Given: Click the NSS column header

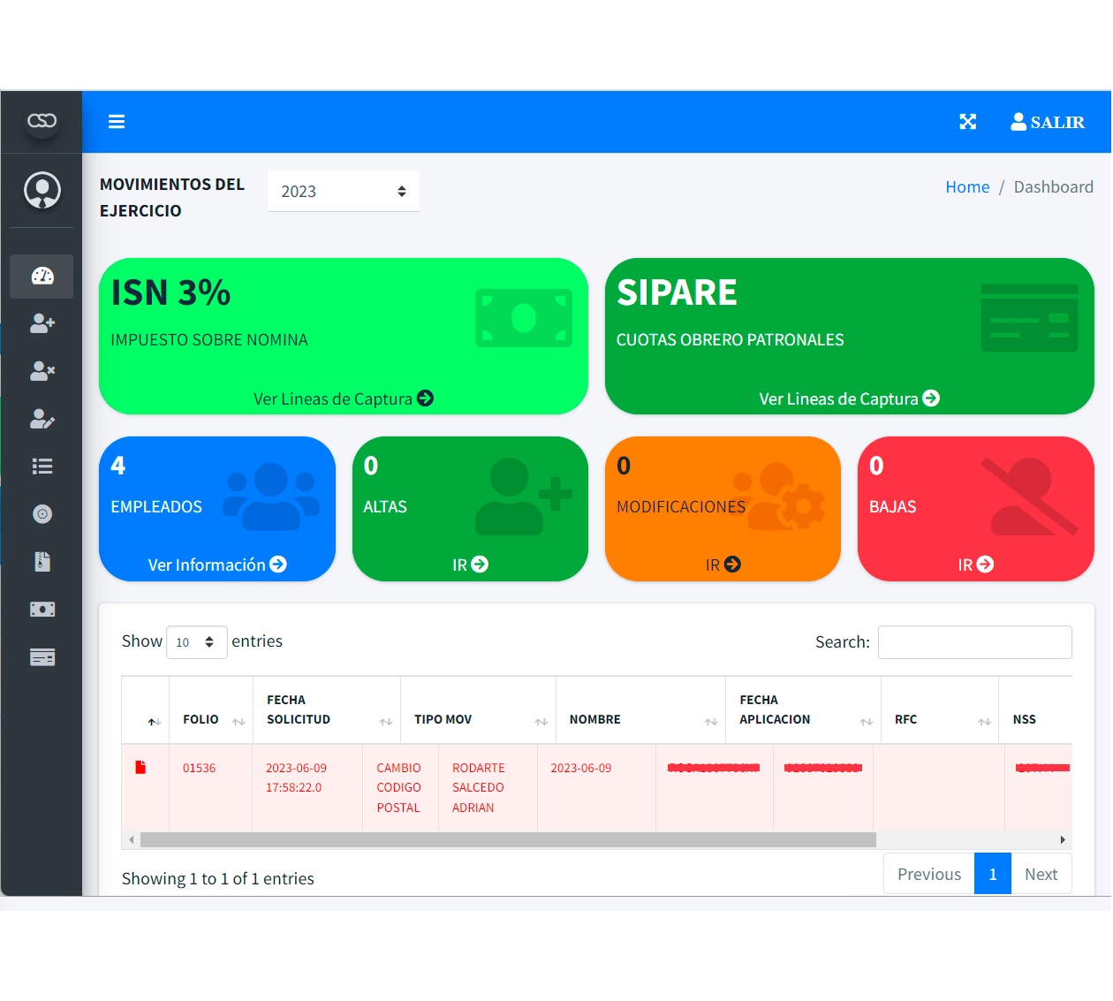Looking at the screenshot, I should [x=1035, y=711].
